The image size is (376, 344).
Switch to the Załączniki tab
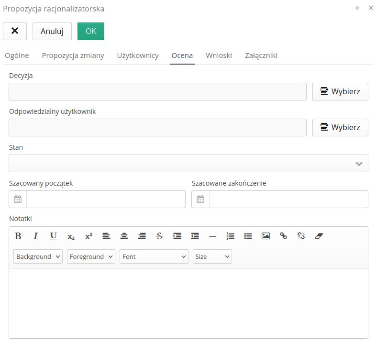(x=261, y=55)
